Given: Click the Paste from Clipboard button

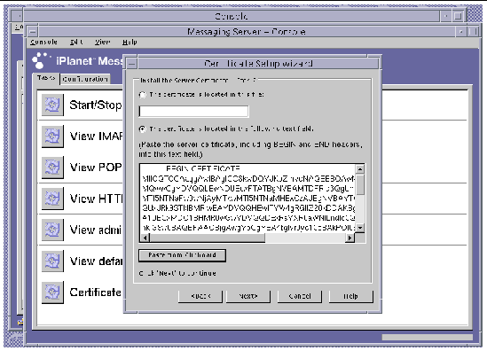Looking at the screenshot, I should pos(182,255).
